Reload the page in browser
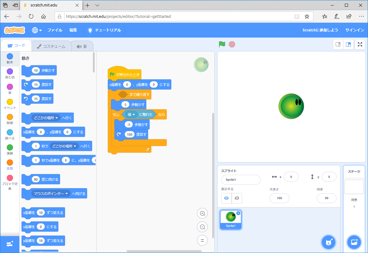 coord(31,16)
